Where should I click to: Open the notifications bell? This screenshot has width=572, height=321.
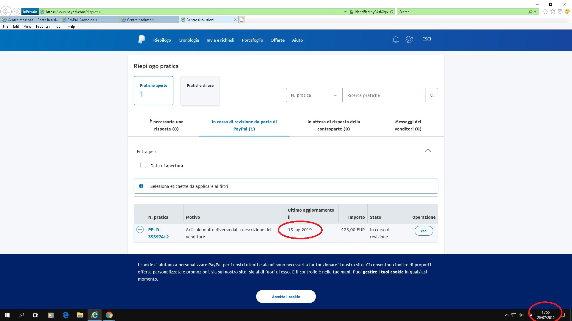coord(395,40)
